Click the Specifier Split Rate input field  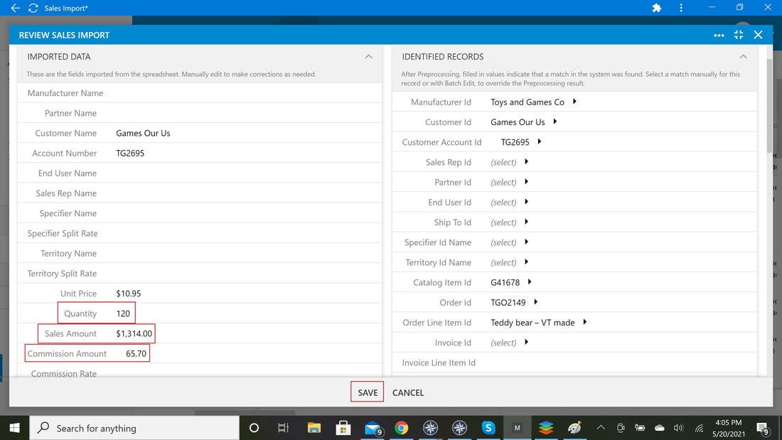point(247,233)
